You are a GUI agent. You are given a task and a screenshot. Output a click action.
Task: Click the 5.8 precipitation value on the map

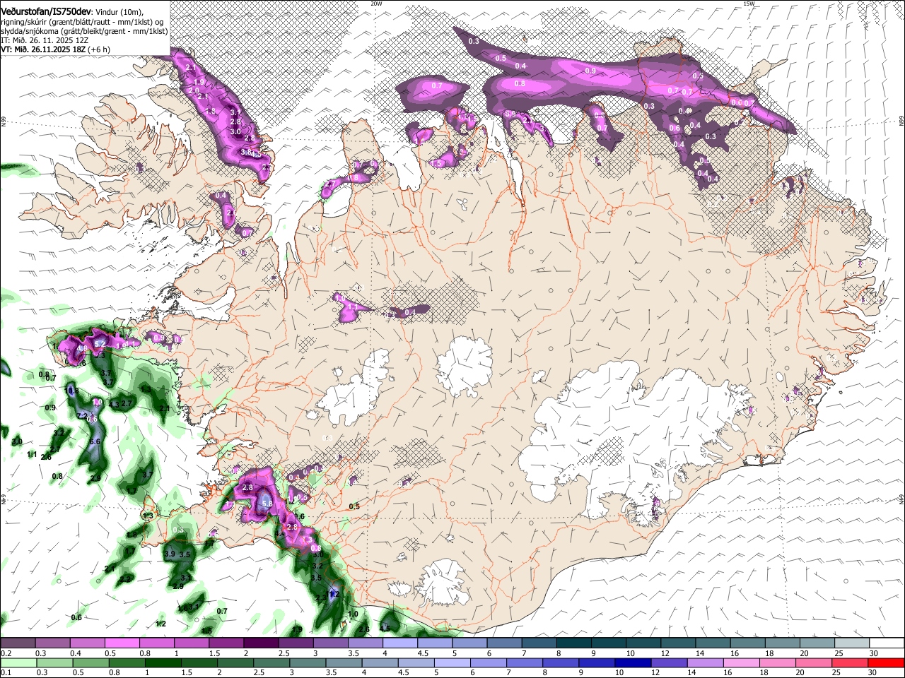[267, 504]
